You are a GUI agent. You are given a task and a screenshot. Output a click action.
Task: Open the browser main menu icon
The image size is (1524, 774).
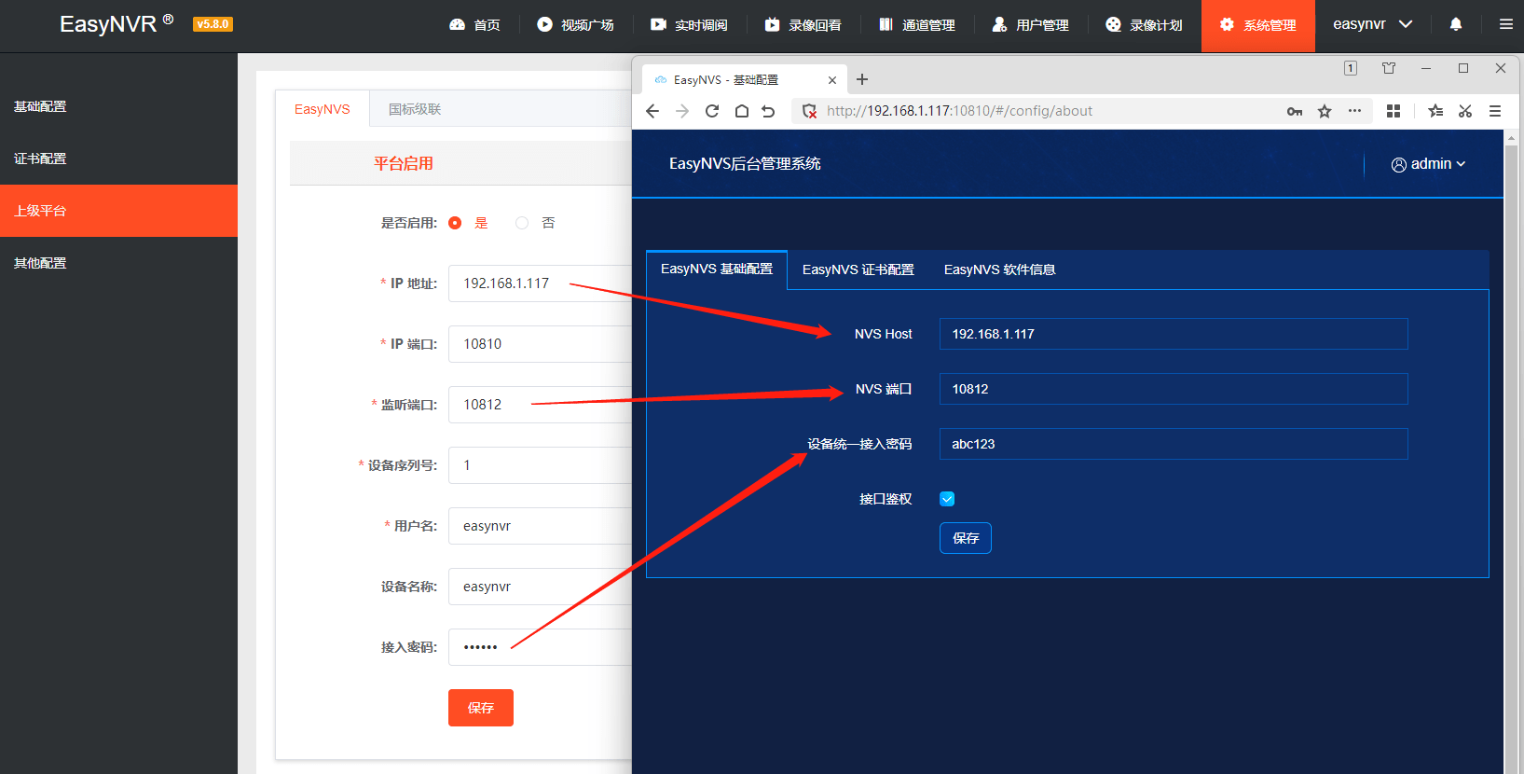[1495, 111]
